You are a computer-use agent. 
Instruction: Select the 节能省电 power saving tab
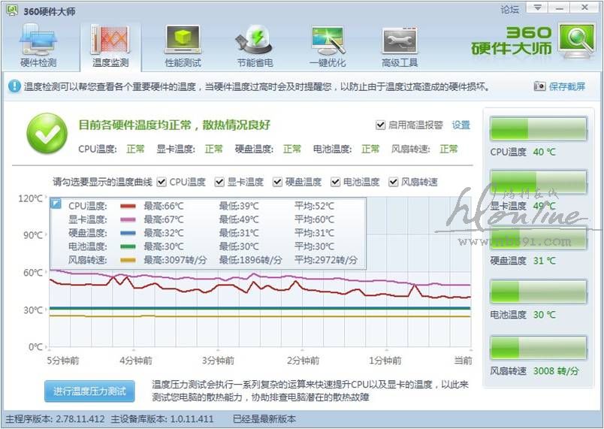pos(255,45)
